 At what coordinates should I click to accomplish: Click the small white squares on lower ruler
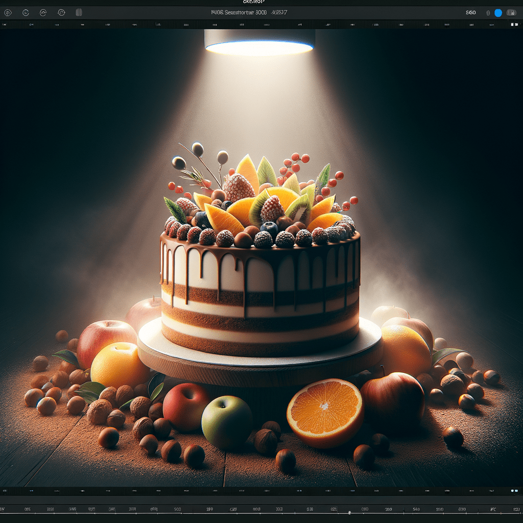coord(515,491)
